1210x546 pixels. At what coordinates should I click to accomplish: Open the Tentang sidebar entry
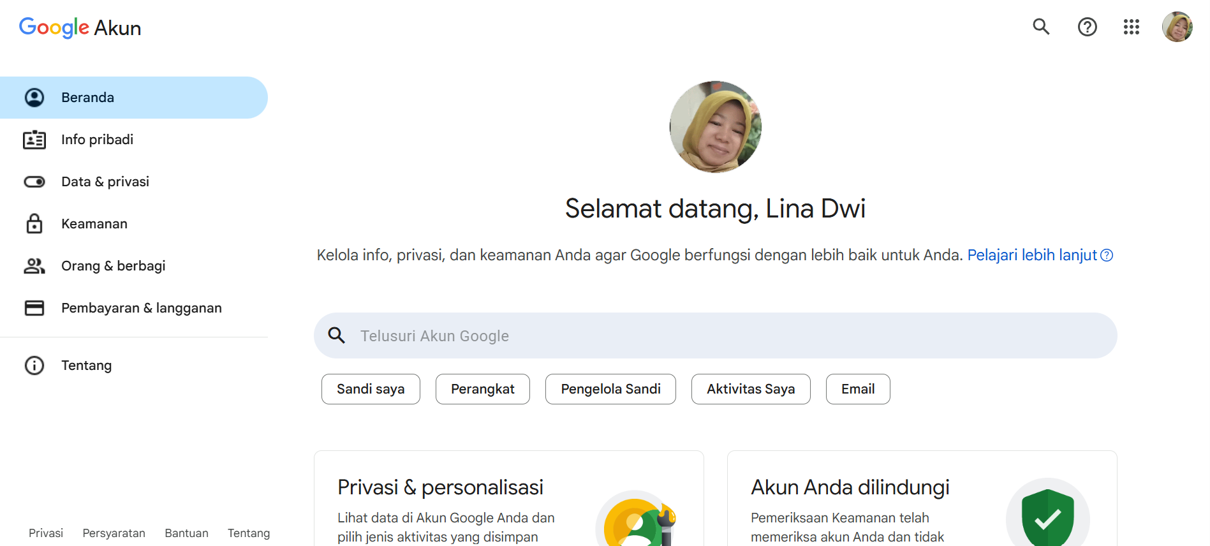(134, 365)
